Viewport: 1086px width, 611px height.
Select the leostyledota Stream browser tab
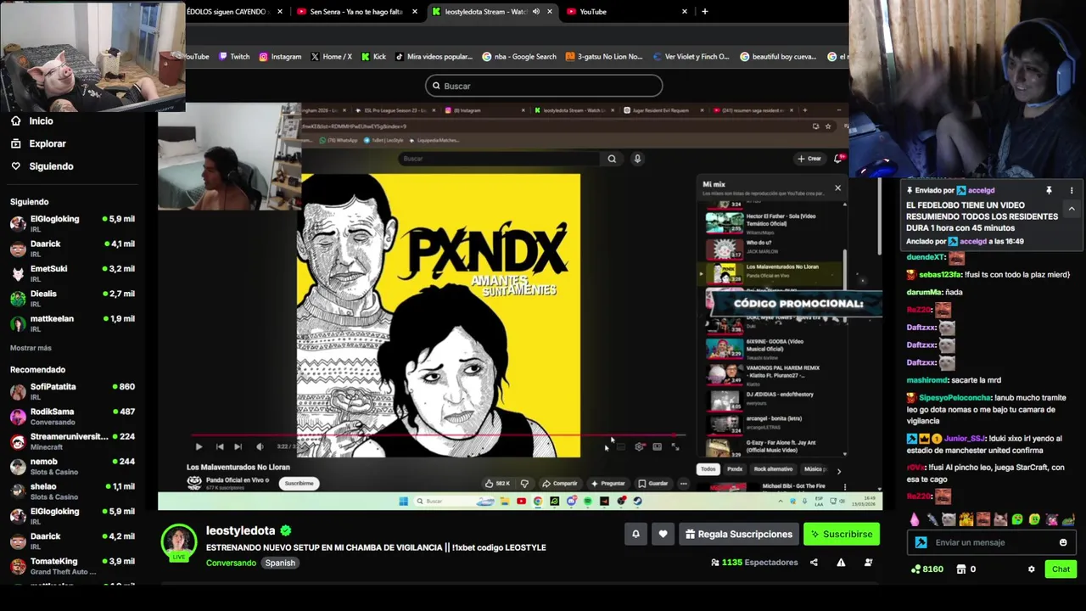[485, 12]
